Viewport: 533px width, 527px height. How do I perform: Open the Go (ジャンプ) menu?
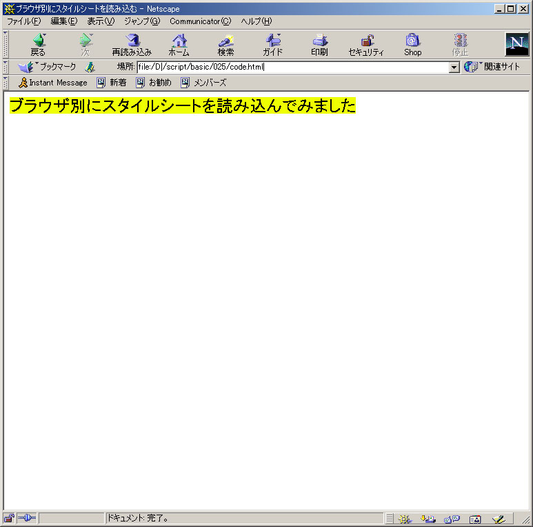pos(142,21)
